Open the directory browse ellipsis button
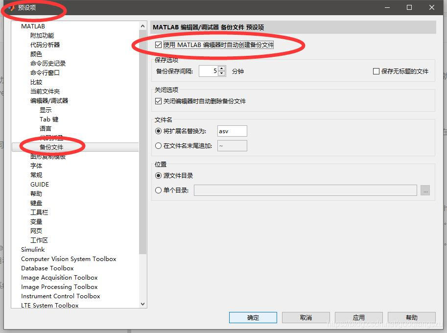Screen dimensions: 447x333 pyautogui.click(x=425, y=190)
